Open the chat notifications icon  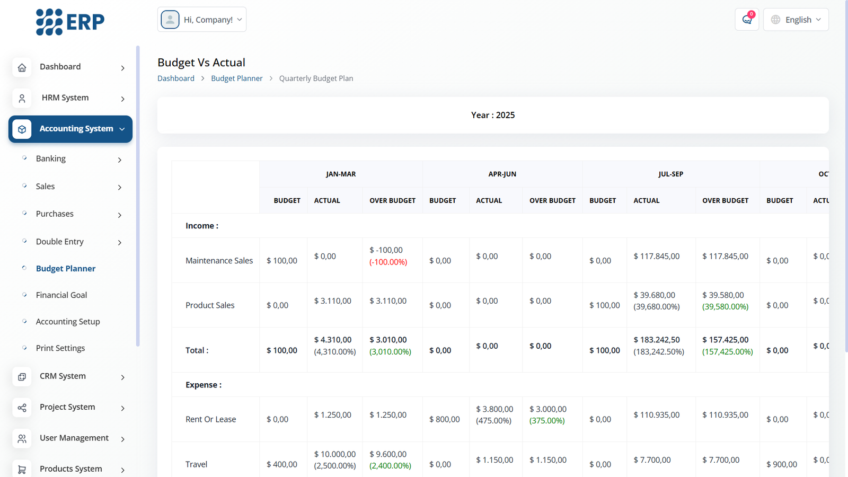pyautogui.click(x=747, y=20)
